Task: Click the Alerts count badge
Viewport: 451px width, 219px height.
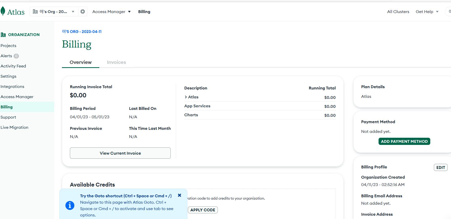Action: pos(16,56)
